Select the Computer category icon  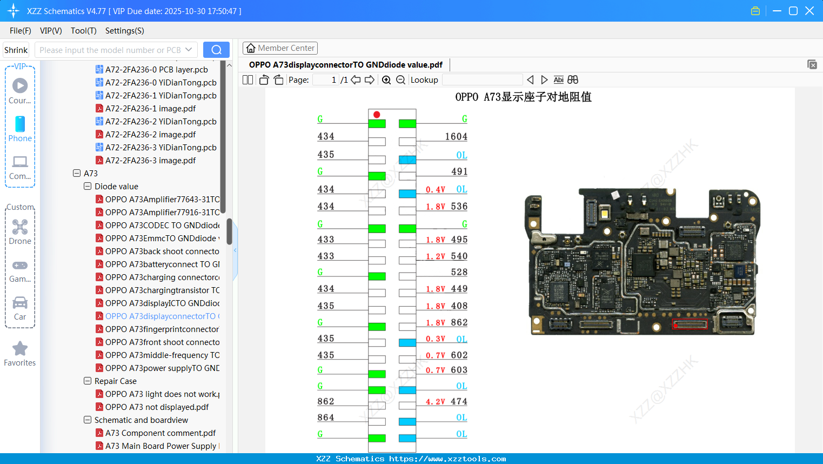[20, 167]
